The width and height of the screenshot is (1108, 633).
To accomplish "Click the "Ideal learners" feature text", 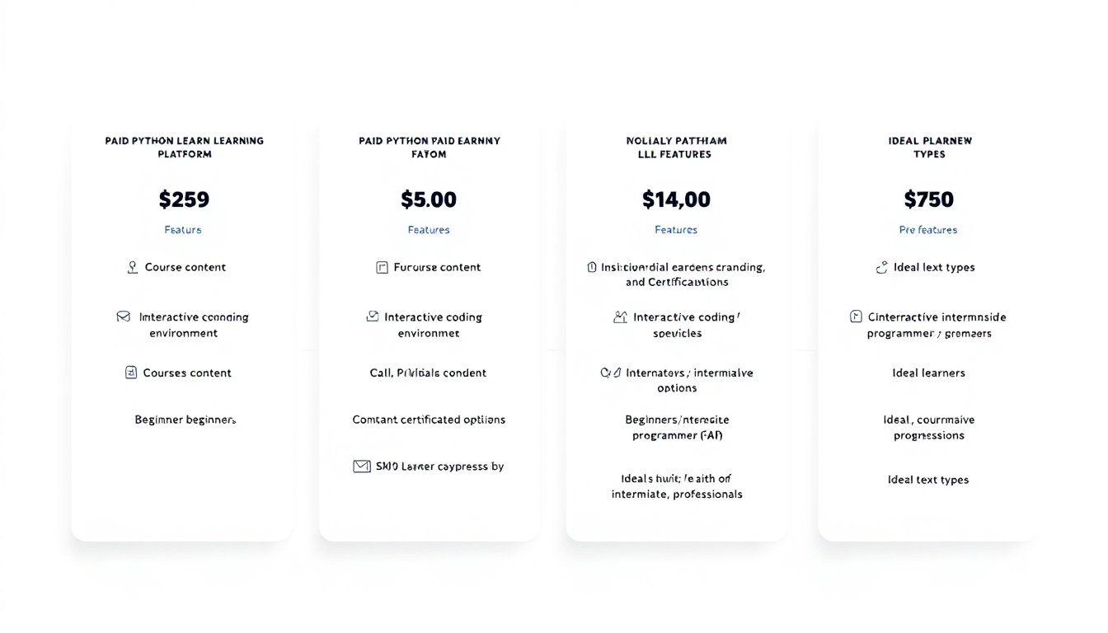I will (x=929, y=373).
